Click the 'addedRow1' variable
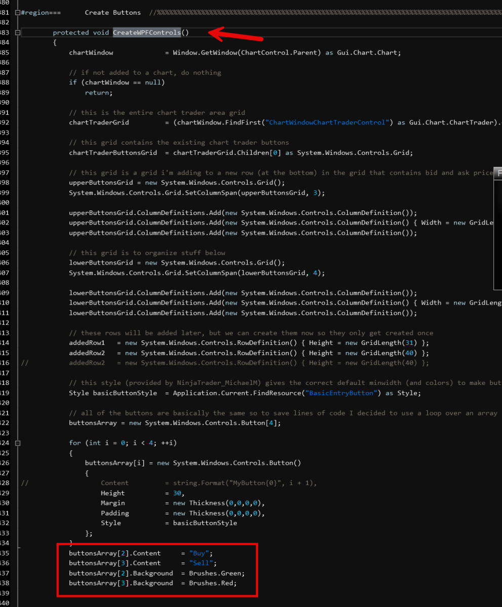 [87, 343]
